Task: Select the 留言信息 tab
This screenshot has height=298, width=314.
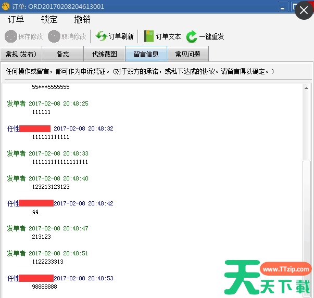Action: coord(146,54)
